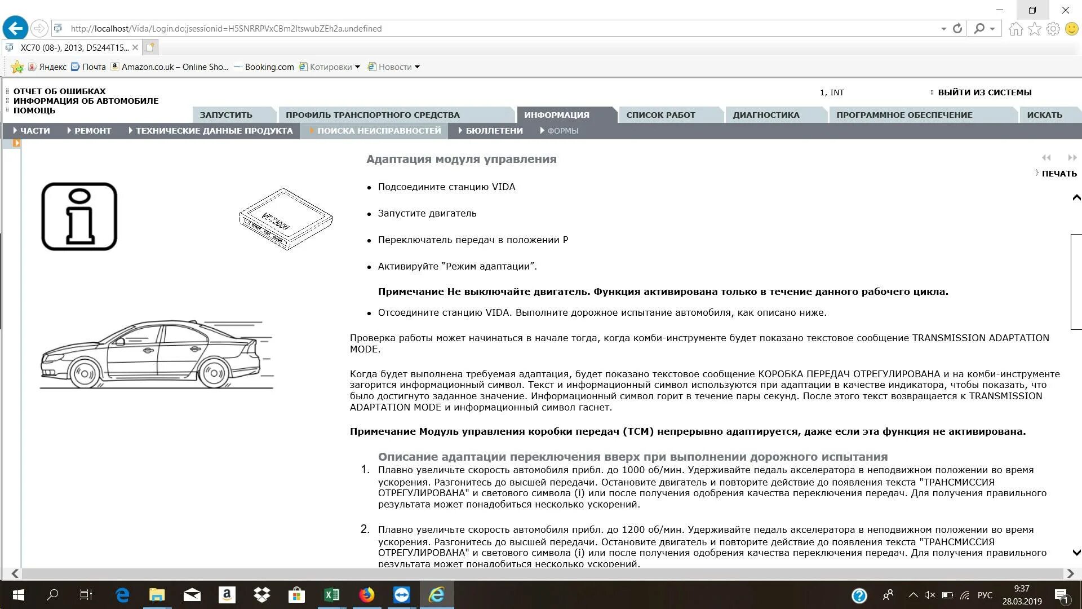
Task: Open the browser Home icon
Action: [x=1016, y=29]
